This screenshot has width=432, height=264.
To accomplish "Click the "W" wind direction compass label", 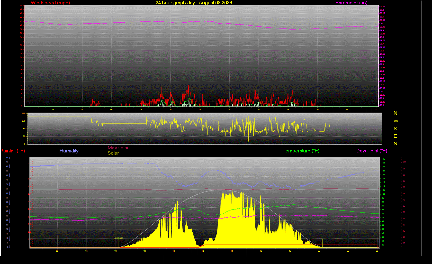I will click(x=396, y=121).
